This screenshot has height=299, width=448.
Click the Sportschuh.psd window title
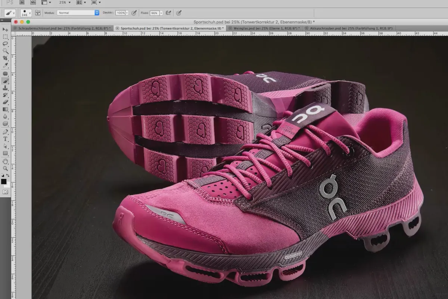(x=255, y=22)
